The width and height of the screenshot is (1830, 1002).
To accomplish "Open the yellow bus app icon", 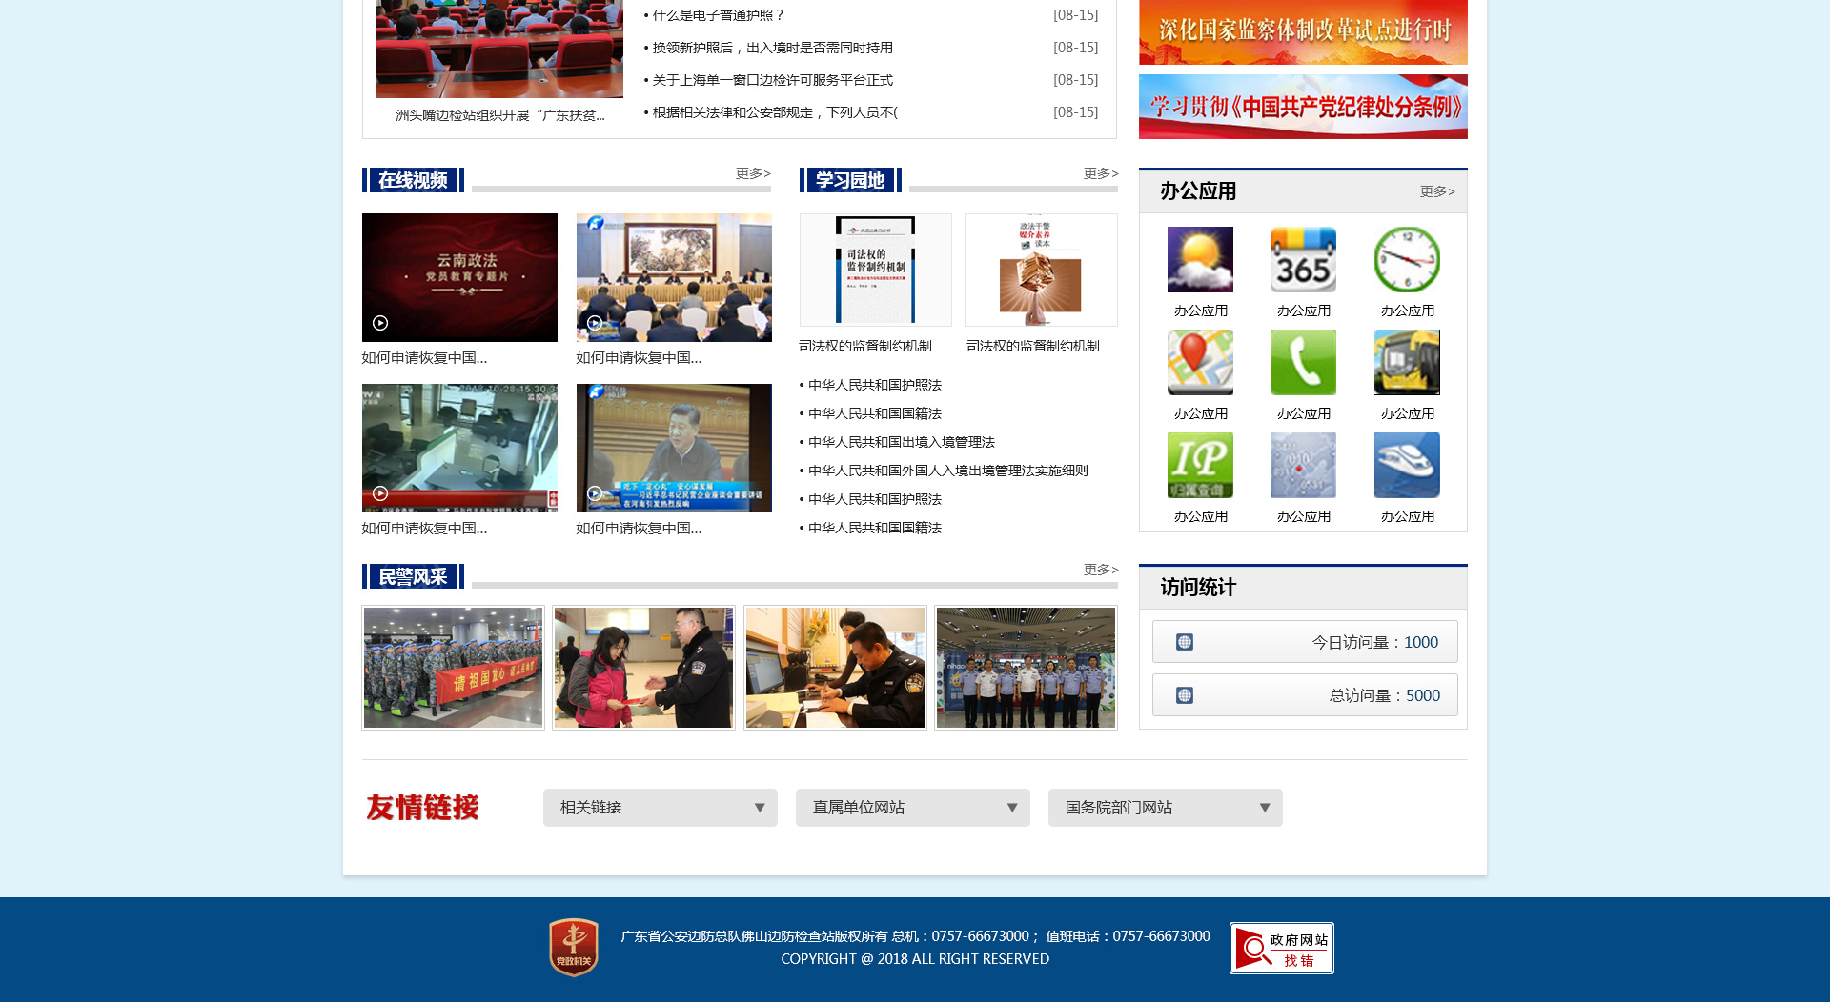I will (x=1407, y=363).
